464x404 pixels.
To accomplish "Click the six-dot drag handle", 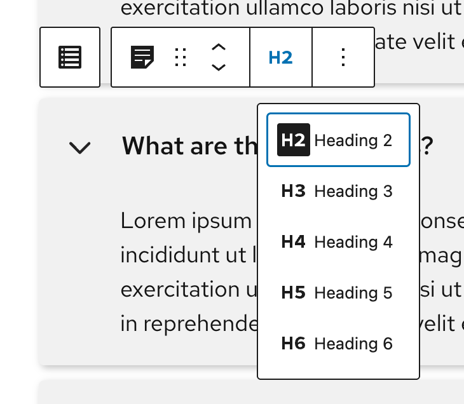I will click(x=181, y=57).
